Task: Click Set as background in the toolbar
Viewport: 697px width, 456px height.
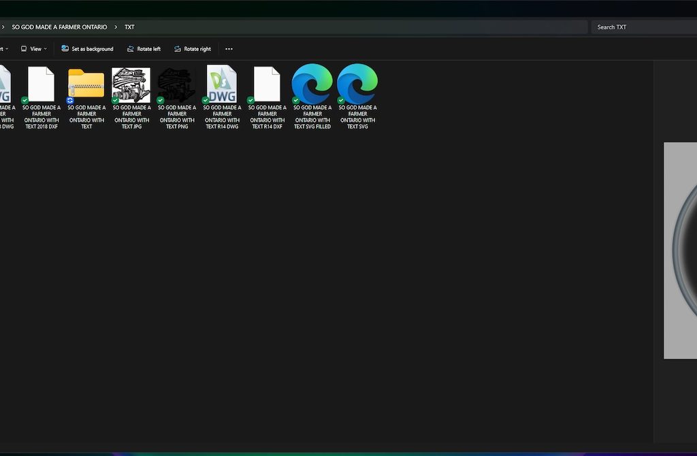Action: (x=87, y=49)
